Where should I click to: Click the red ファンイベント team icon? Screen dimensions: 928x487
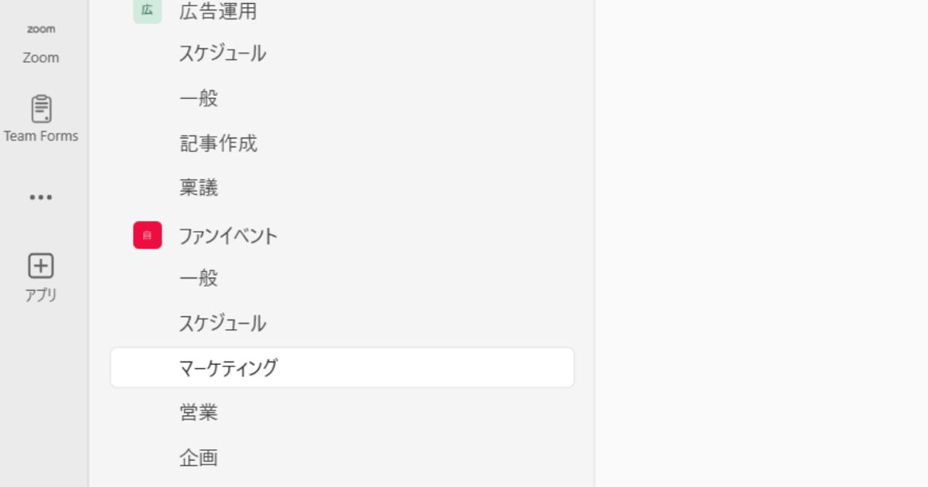[x=146, y=235]
